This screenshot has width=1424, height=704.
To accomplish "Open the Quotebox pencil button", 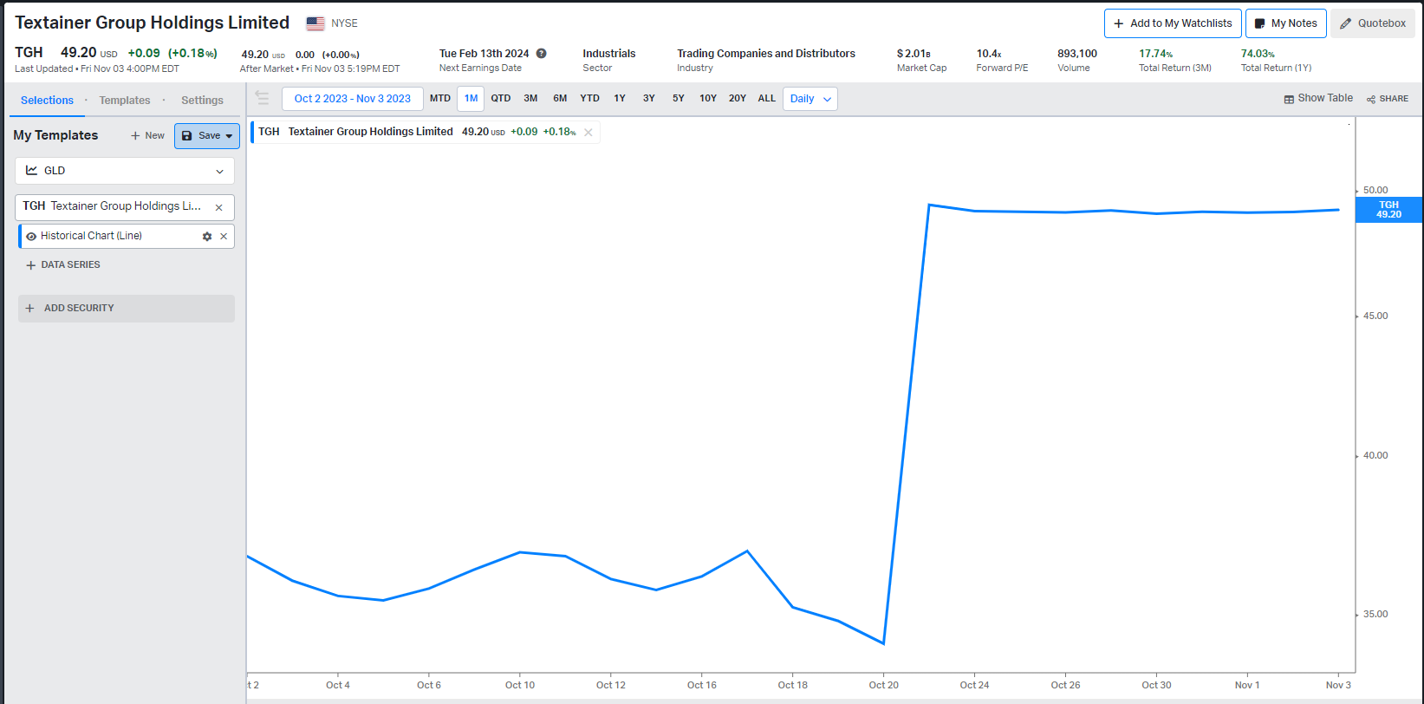I will click(1373, 23).
